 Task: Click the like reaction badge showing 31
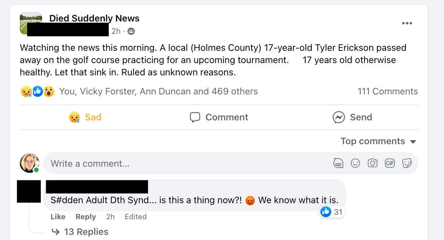(332, 212)
